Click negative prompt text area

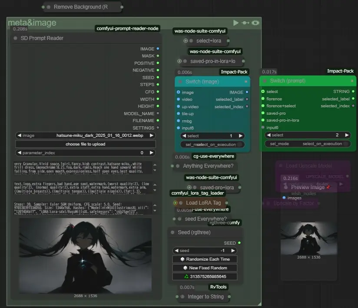point(82,188)
